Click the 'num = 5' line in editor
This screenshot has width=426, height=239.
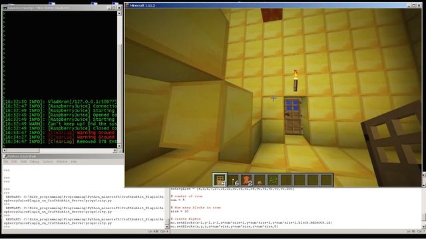(178, 200)
